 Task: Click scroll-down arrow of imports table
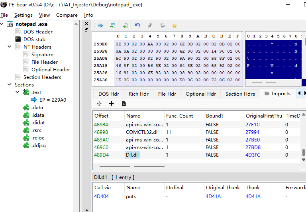coord(304,160)
